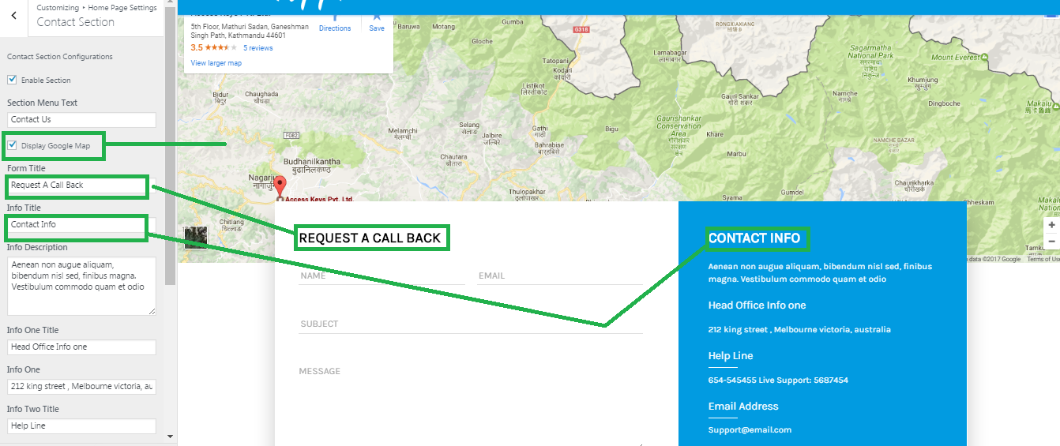Click the Email Address heading
This screenshot has width=1060, height=446.
tap(743, 407)
